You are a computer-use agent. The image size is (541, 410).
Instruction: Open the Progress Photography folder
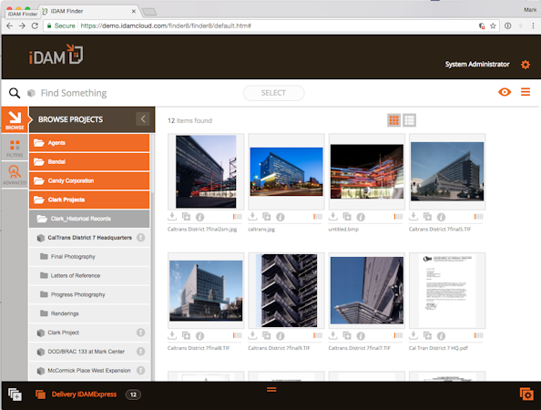click(x=89, y=294)
